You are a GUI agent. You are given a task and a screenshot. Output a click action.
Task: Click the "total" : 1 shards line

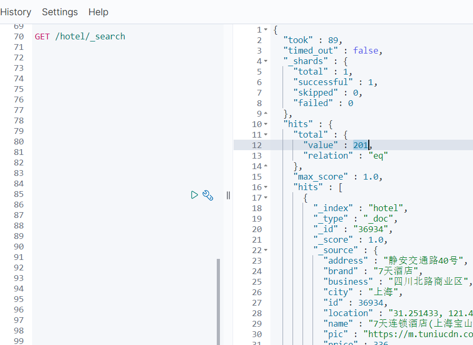coord(323,71)
